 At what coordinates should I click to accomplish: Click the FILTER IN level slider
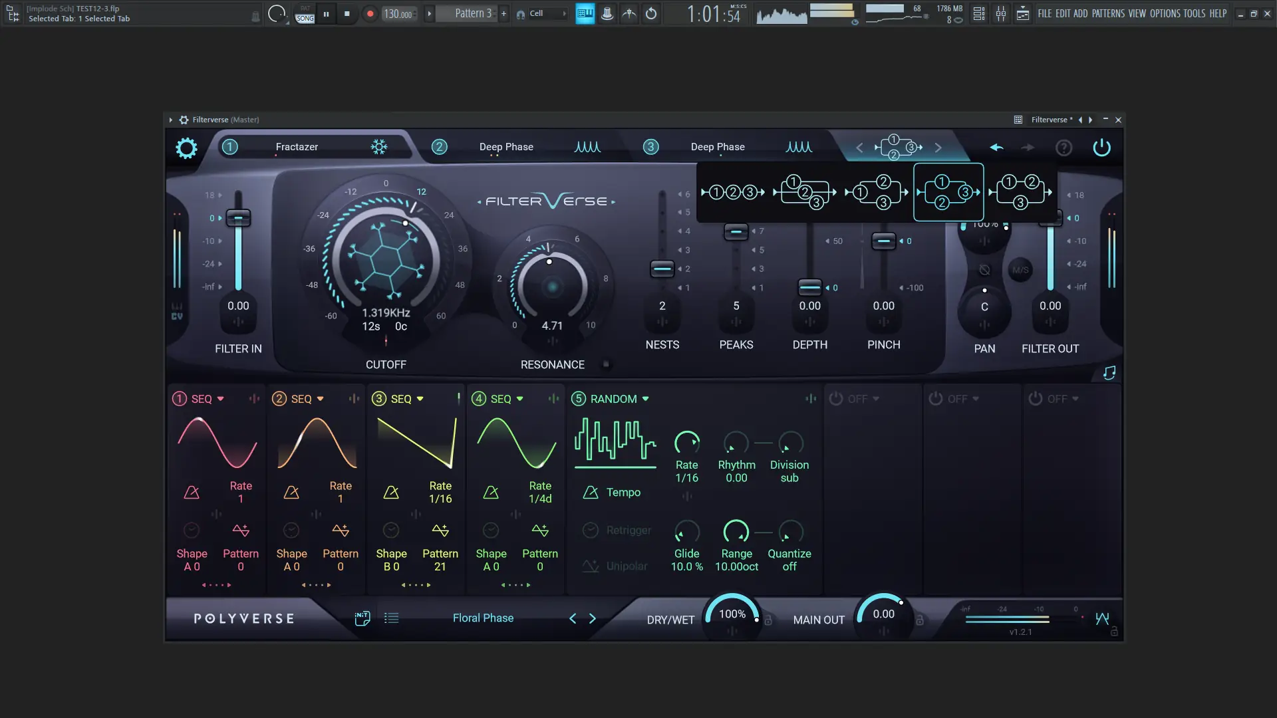pyautogui.click(x=238, y=219)
